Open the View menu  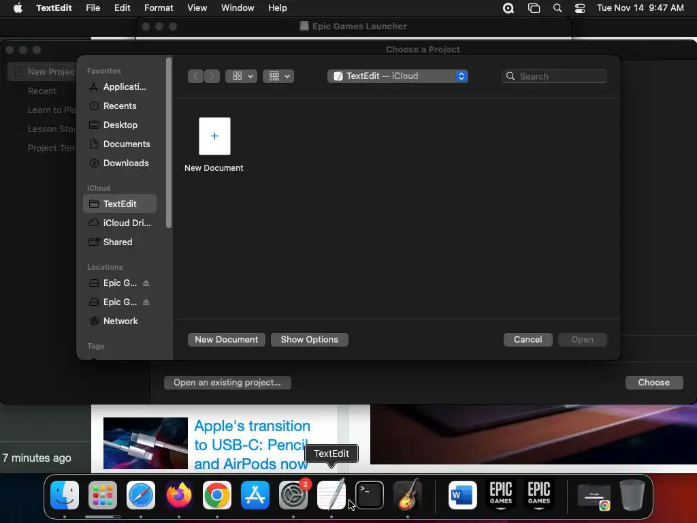197,8
